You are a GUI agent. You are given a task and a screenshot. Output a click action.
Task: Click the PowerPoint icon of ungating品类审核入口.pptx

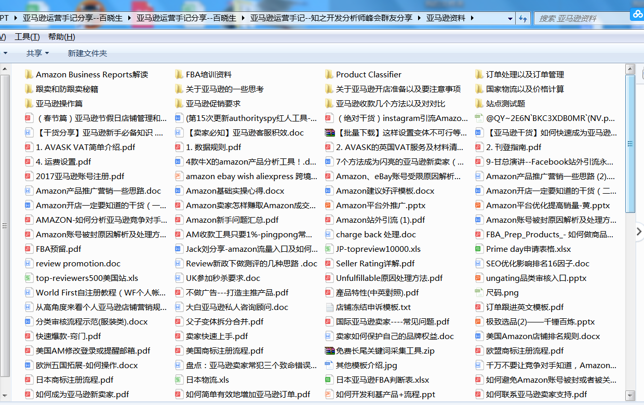coord(479,278)
